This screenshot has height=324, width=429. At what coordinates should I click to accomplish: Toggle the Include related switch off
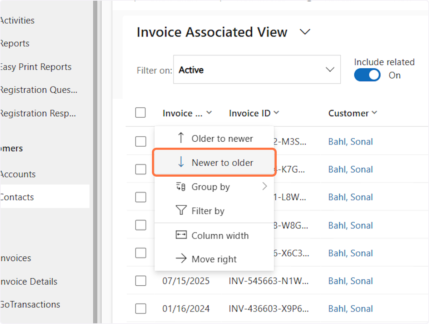[x=367, y=75]
